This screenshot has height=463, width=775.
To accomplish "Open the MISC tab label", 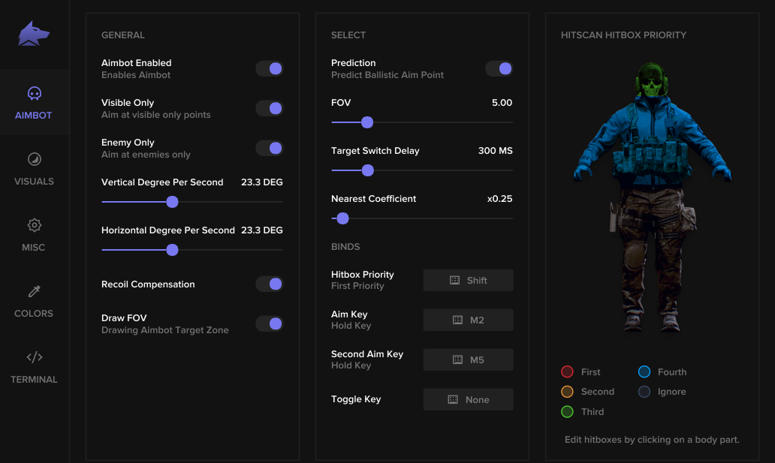I will tap(34, 248).
